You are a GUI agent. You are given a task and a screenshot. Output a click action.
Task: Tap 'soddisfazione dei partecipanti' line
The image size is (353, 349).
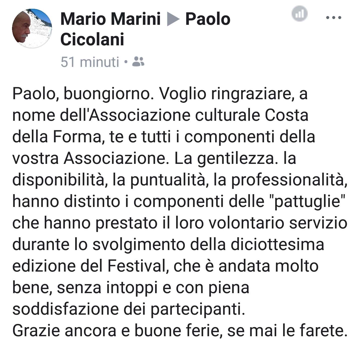point(129,309)
